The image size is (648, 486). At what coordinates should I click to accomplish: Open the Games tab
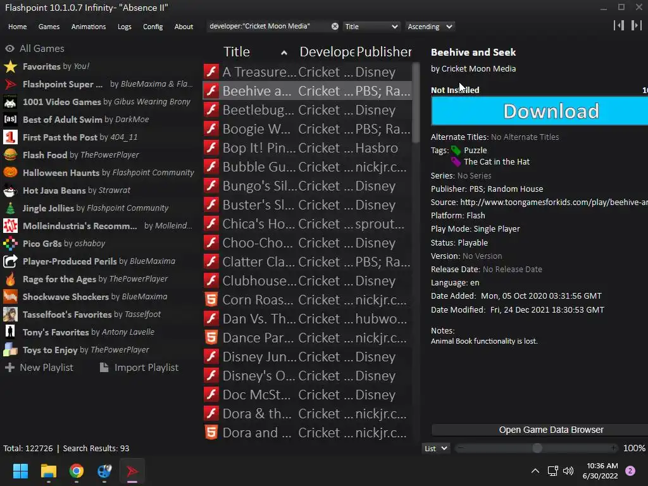pyautogui.click(x=49, y=27)
